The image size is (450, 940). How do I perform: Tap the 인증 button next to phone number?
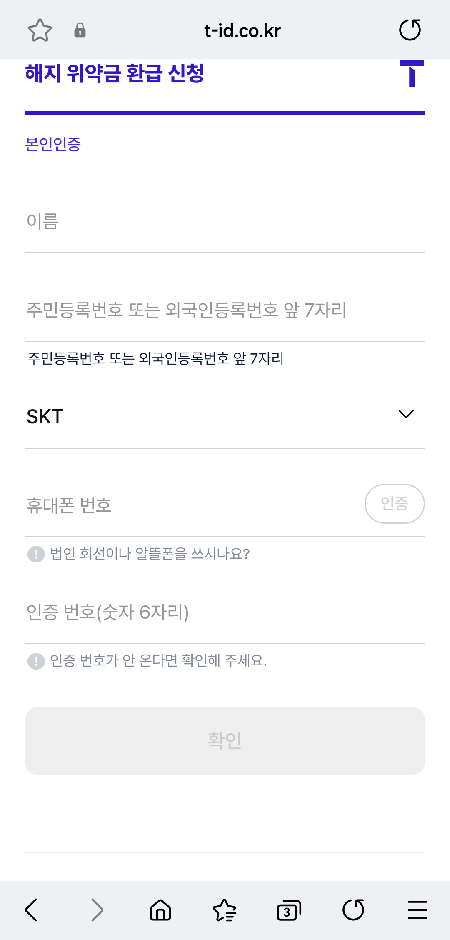[x=395, y=504]
